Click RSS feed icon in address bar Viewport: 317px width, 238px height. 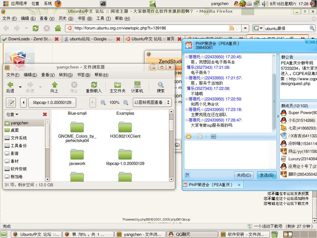(232, 28)
